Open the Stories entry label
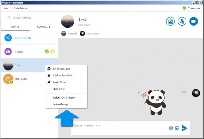The height and width of the screenshot is (139, 204). tap(19, 52)
